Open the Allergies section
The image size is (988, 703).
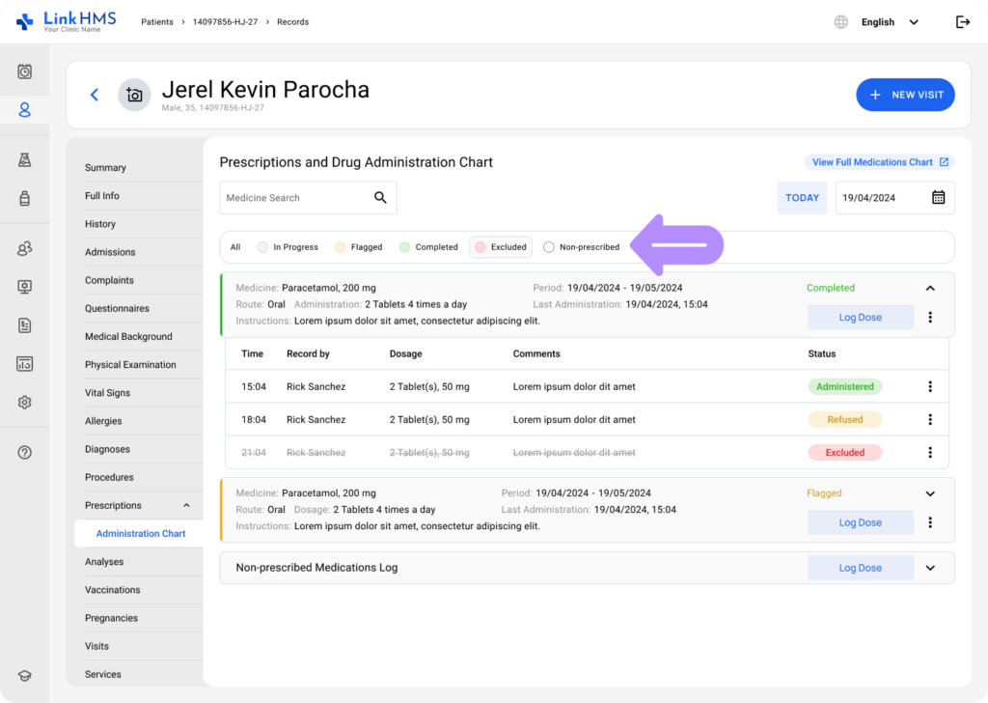[x=103, y=421]
